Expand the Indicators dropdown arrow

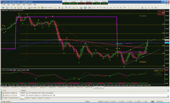tap(83, 8)
